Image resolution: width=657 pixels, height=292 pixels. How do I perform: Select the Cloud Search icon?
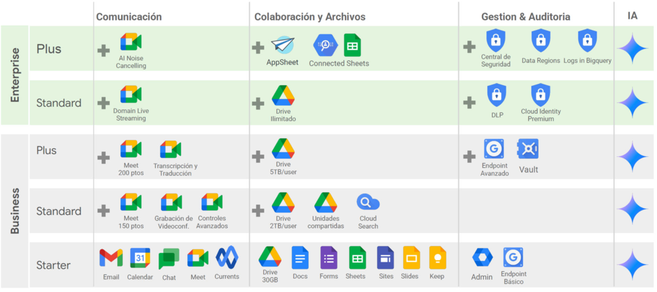368,202
